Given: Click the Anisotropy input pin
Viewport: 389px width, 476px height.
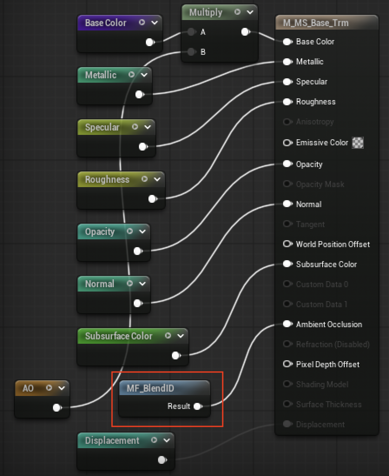Looking at the screenshot, I should point(287,122).
